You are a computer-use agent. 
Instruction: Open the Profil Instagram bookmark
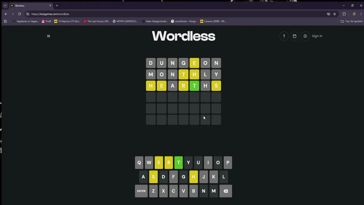pyautogui.click(x=46, y=21)
